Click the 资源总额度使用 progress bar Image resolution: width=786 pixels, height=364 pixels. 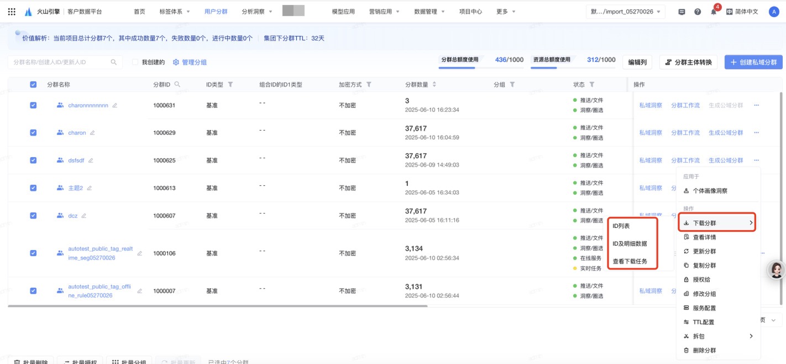(x=573, y=67)
